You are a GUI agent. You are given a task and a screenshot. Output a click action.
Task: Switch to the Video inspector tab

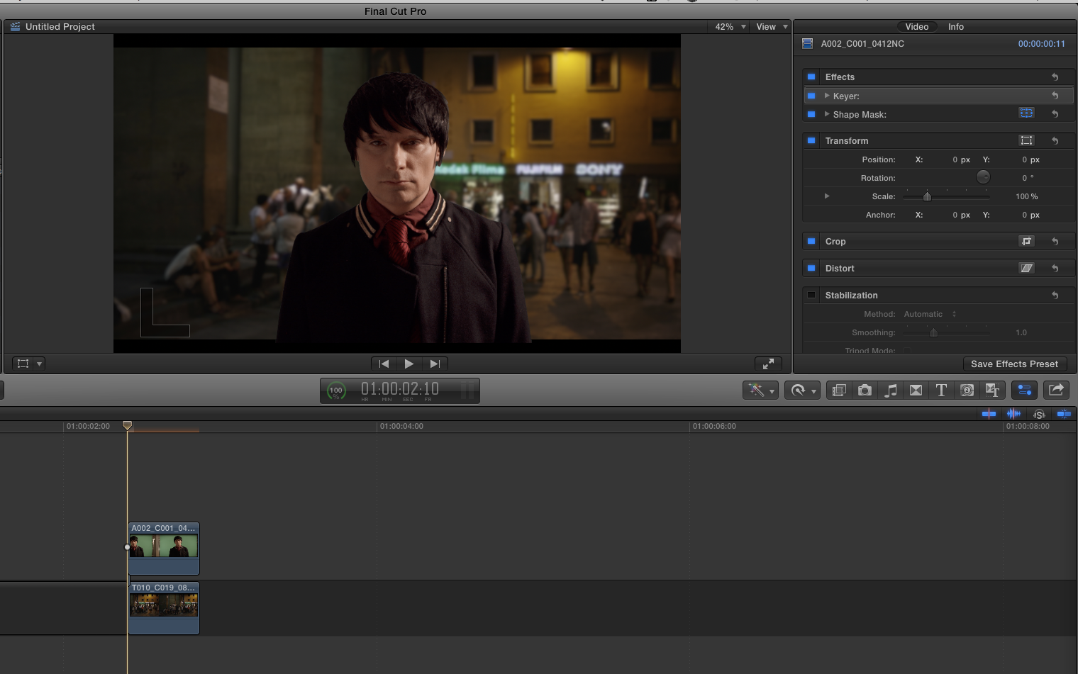[x=916, y=27]
